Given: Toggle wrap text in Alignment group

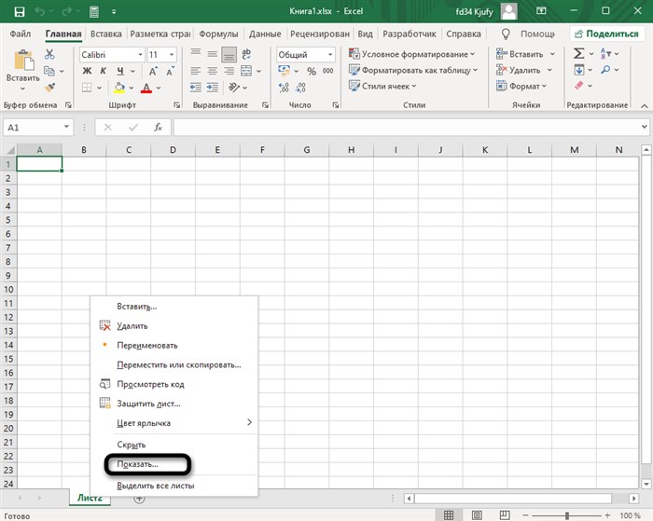Looking at the screenshot, I should click(246, 54).
